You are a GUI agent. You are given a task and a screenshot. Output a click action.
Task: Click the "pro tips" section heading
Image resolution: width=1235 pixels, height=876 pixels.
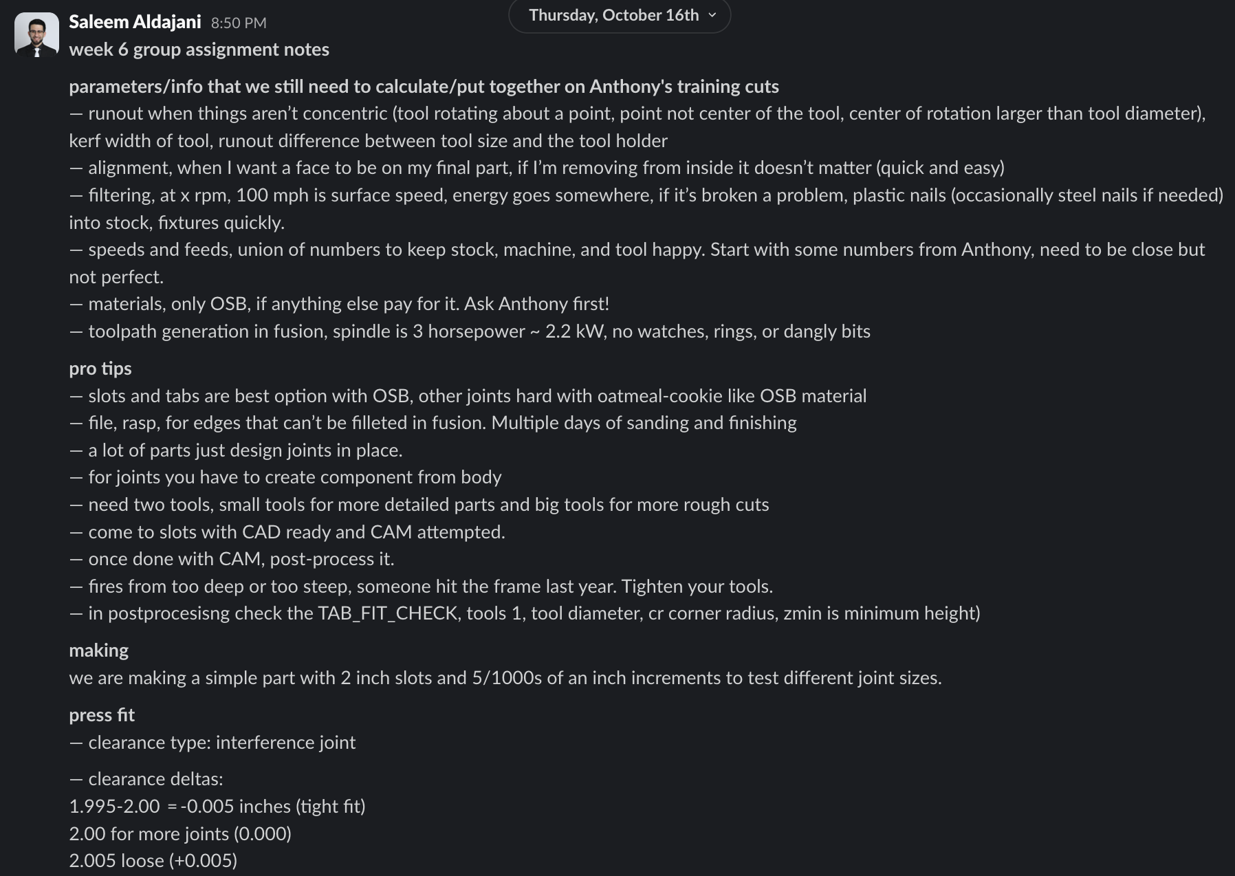pyautogui.click(x=100, y=369)
